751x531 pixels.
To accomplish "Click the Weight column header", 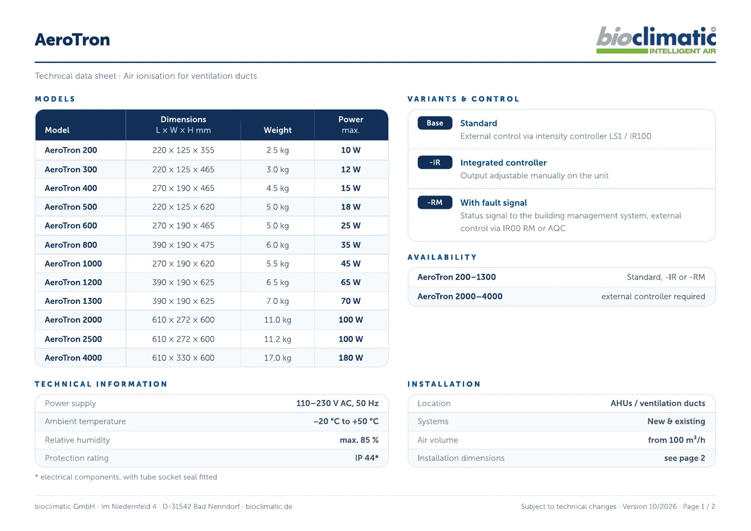I will 278,130.
